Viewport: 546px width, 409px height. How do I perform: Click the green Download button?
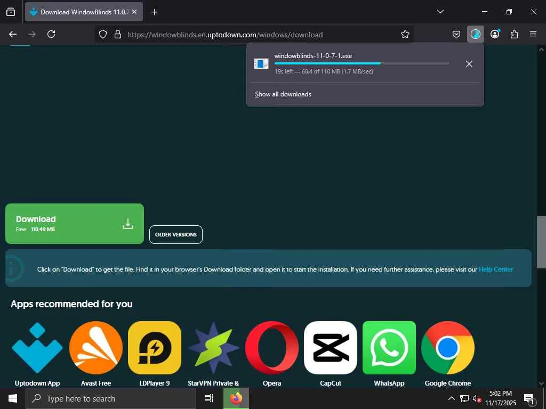(x=75, y=224)
